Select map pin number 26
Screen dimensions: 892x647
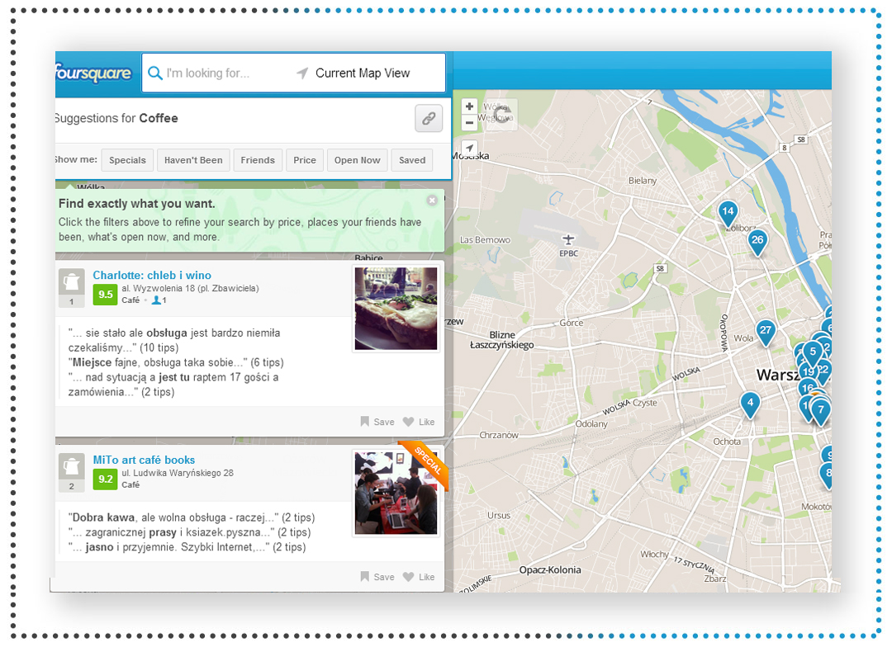(757, 241)
